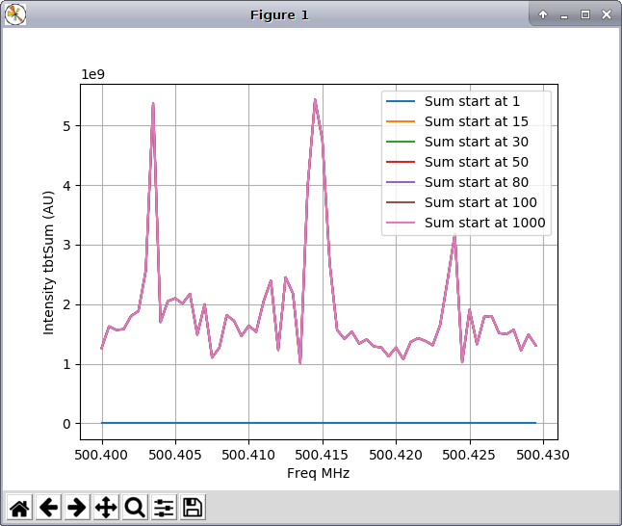This screenshot has height=526, width=622.
Task: Activate the Zoom to rectangle magnifier
Action: [135, 507]
